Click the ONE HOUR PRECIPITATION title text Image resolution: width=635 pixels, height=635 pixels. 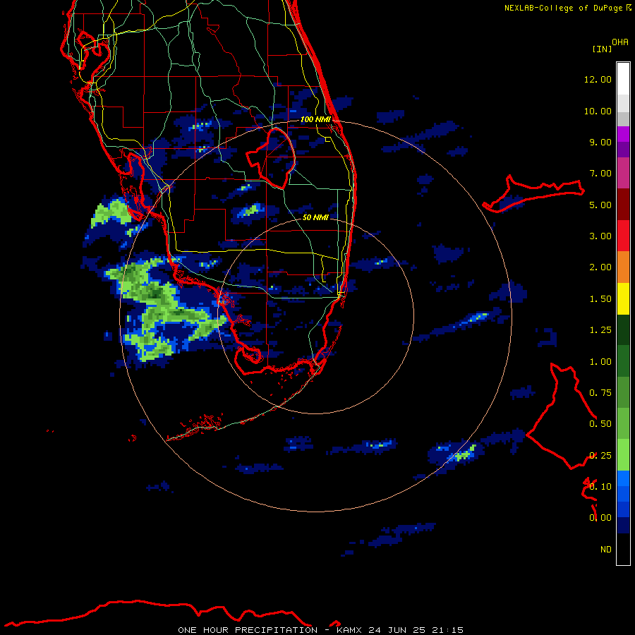248,630
